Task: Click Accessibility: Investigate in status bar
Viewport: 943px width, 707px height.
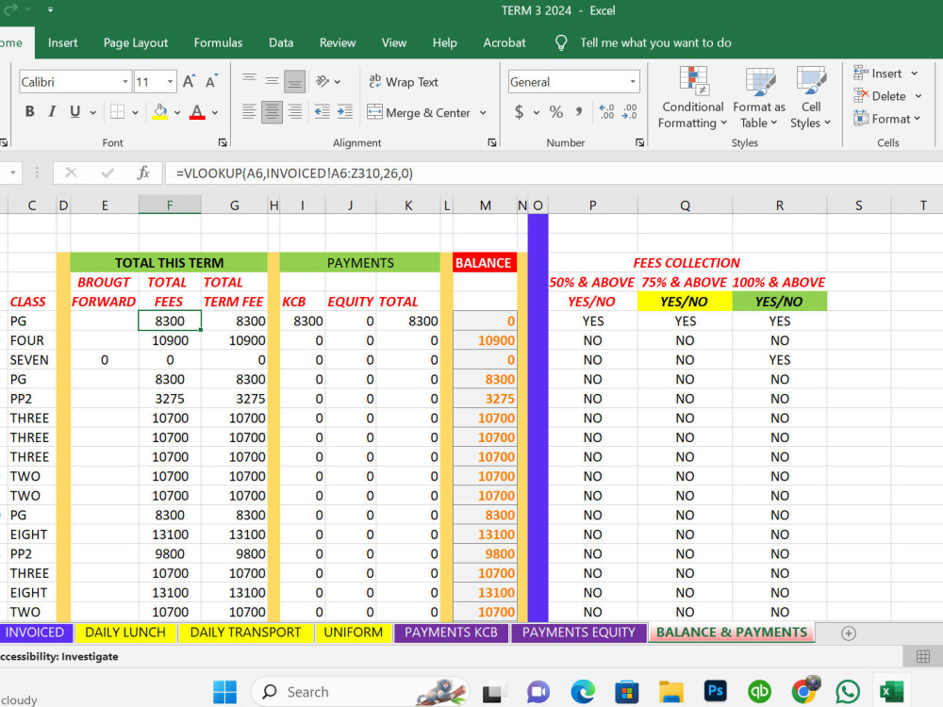Action: tap(58, 656)
